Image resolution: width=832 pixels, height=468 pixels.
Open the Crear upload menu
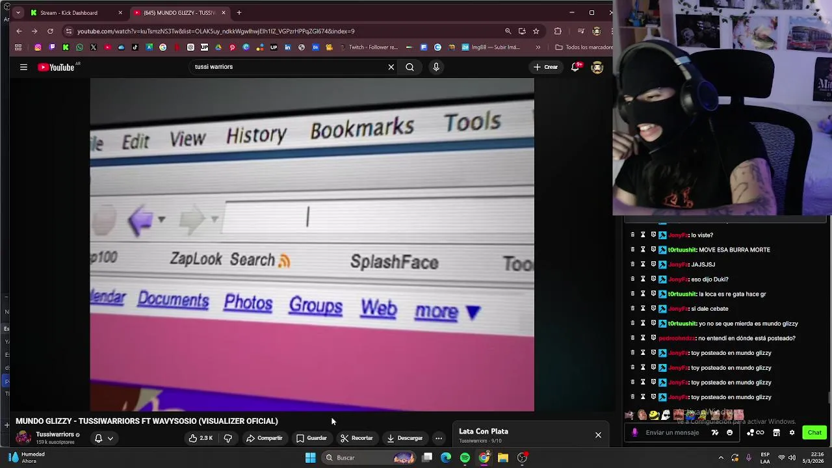coord(545,67)
